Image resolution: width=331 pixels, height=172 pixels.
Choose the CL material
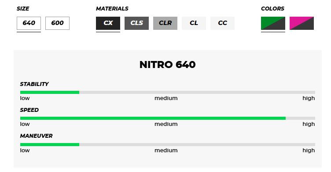[x=194, y=23]
